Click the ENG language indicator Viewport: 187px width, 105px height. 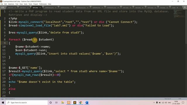pyautogui.click(x=169, y=103)
